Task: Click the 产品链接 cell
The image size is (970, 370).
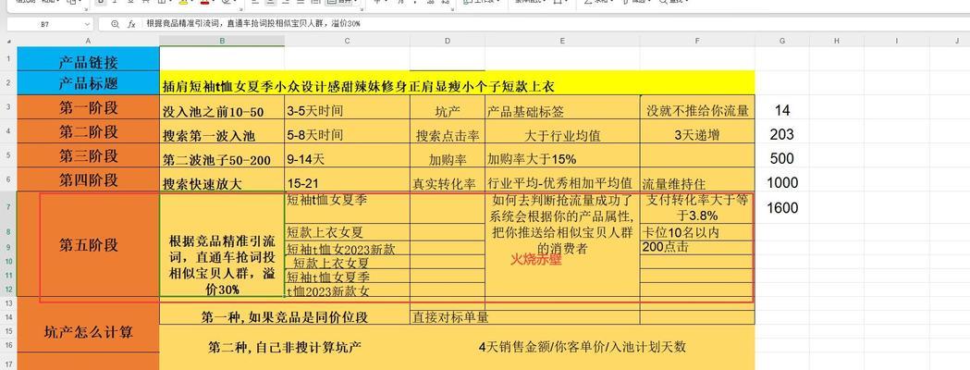Action: pos(88,59)
